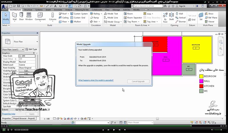This screenshot has width=228, height=133.
Task: Click the Curtain Grid tool
Action: click(x=78, y=18)
